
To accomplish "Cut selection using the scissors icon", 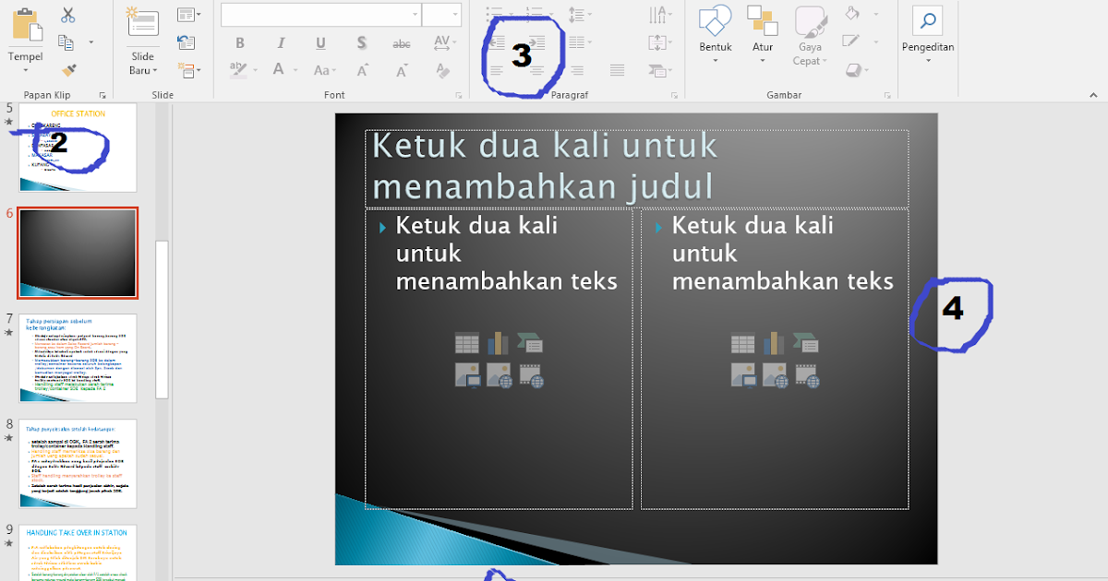I will [x=67, y=16].
